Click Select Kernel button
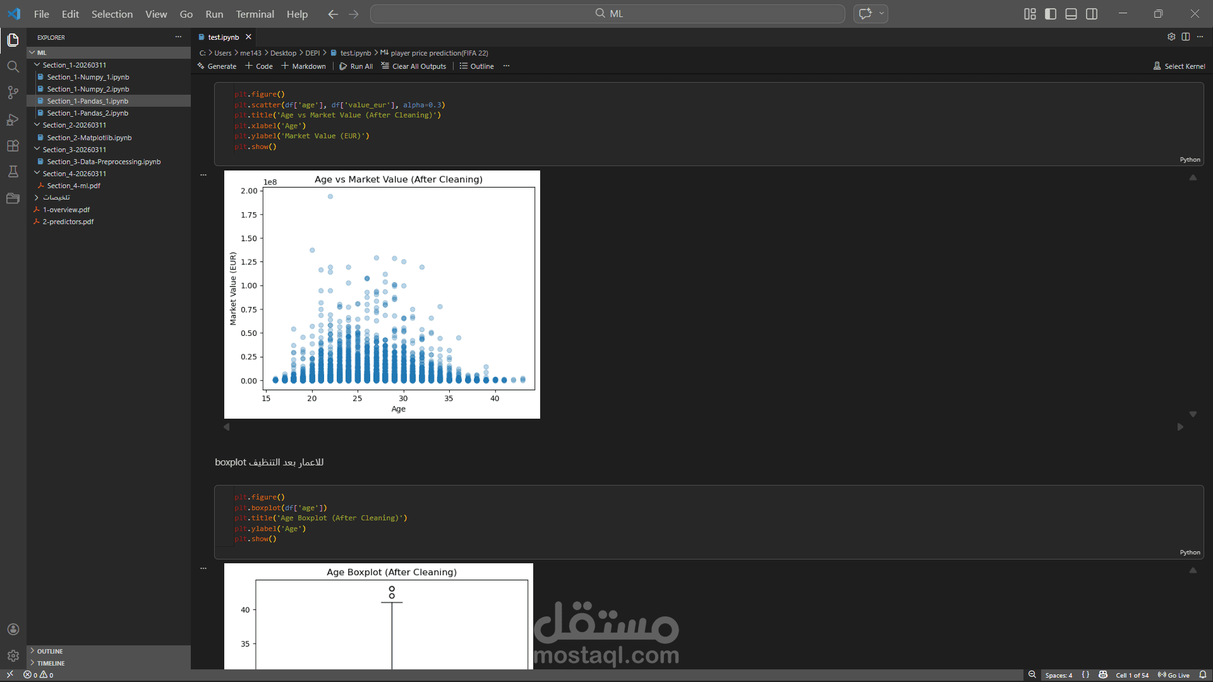The image size is (1213, 682). click(1179, 66)
